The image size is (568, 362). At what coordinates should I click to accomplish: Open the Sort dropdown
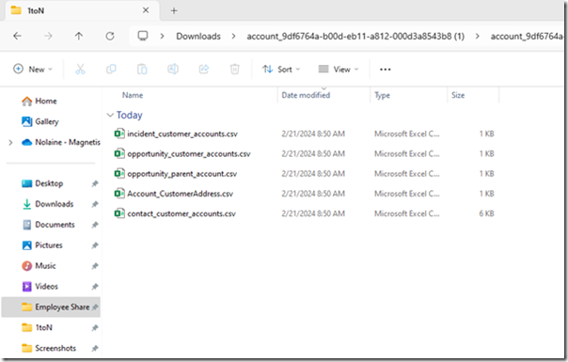[x=281, y=69]
